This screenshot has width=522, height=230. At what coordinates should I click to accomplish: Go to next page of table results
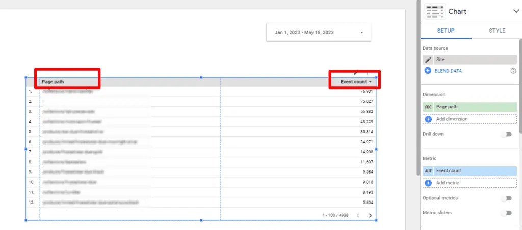tap(370, 215)
